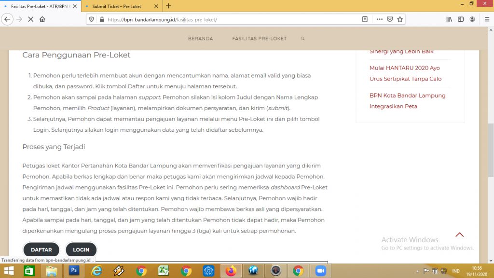Open the FASILITAS PRE-LOKET menu item
This screenshot has width=494, height=278.
tap(259, 39)
